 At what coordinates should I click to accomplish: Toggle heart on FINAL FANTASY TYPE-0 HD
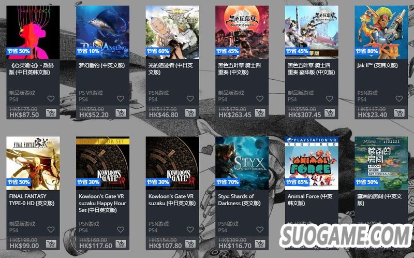pyautogui.click(x=51, y=230)
